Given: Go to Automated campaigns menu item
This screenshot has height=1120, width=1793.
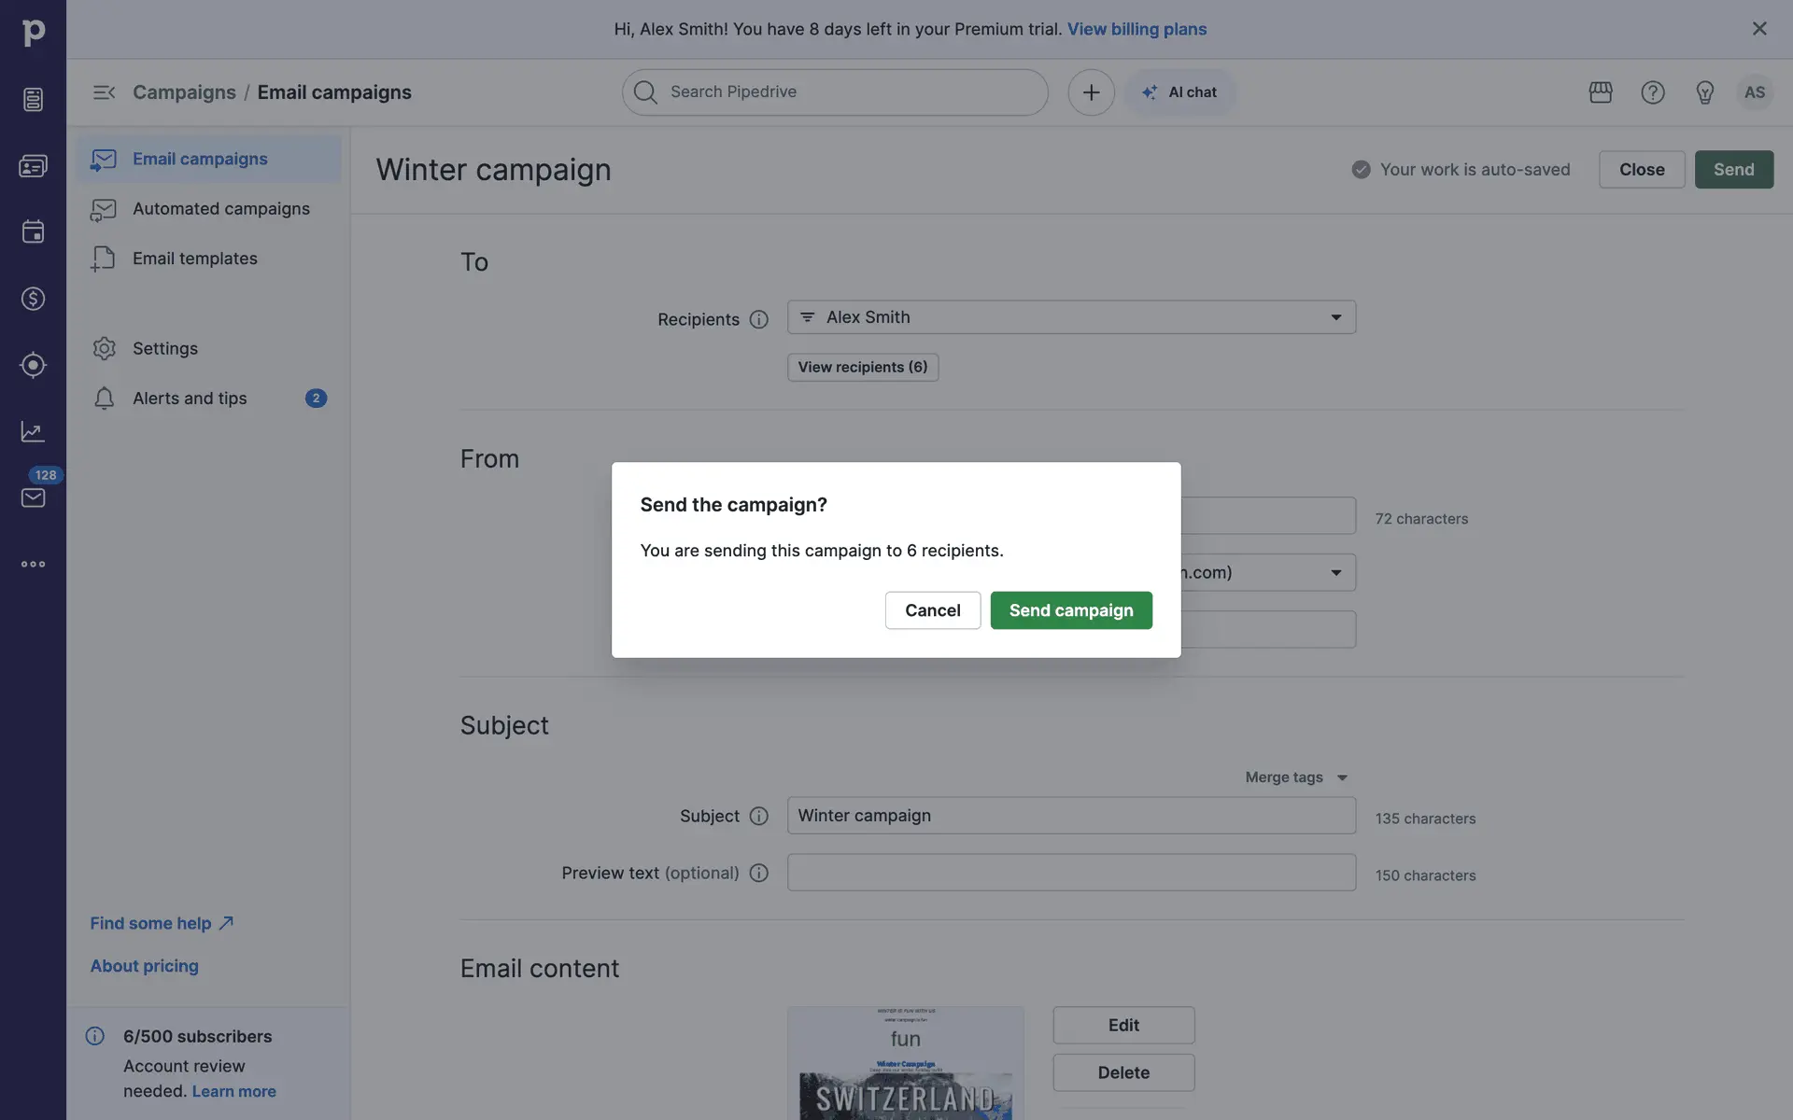Looking at the screenshot, I should (220, 209).
